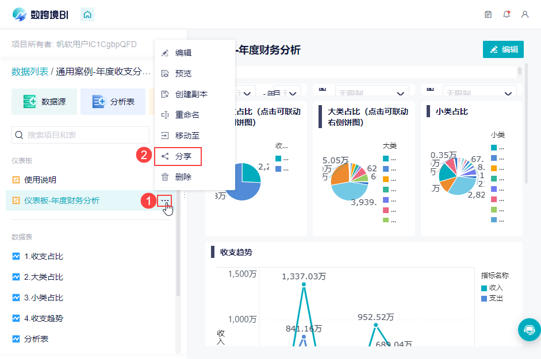
Task: Click the 952.52万 data point
Action: pyautogui.click(x=376, y=325)
